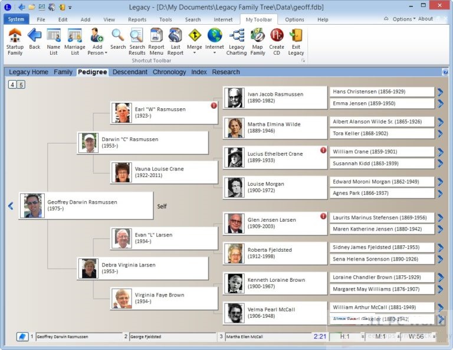Click the Add Person icon
This screenshot has width=453, height=350.
(97, 36)
